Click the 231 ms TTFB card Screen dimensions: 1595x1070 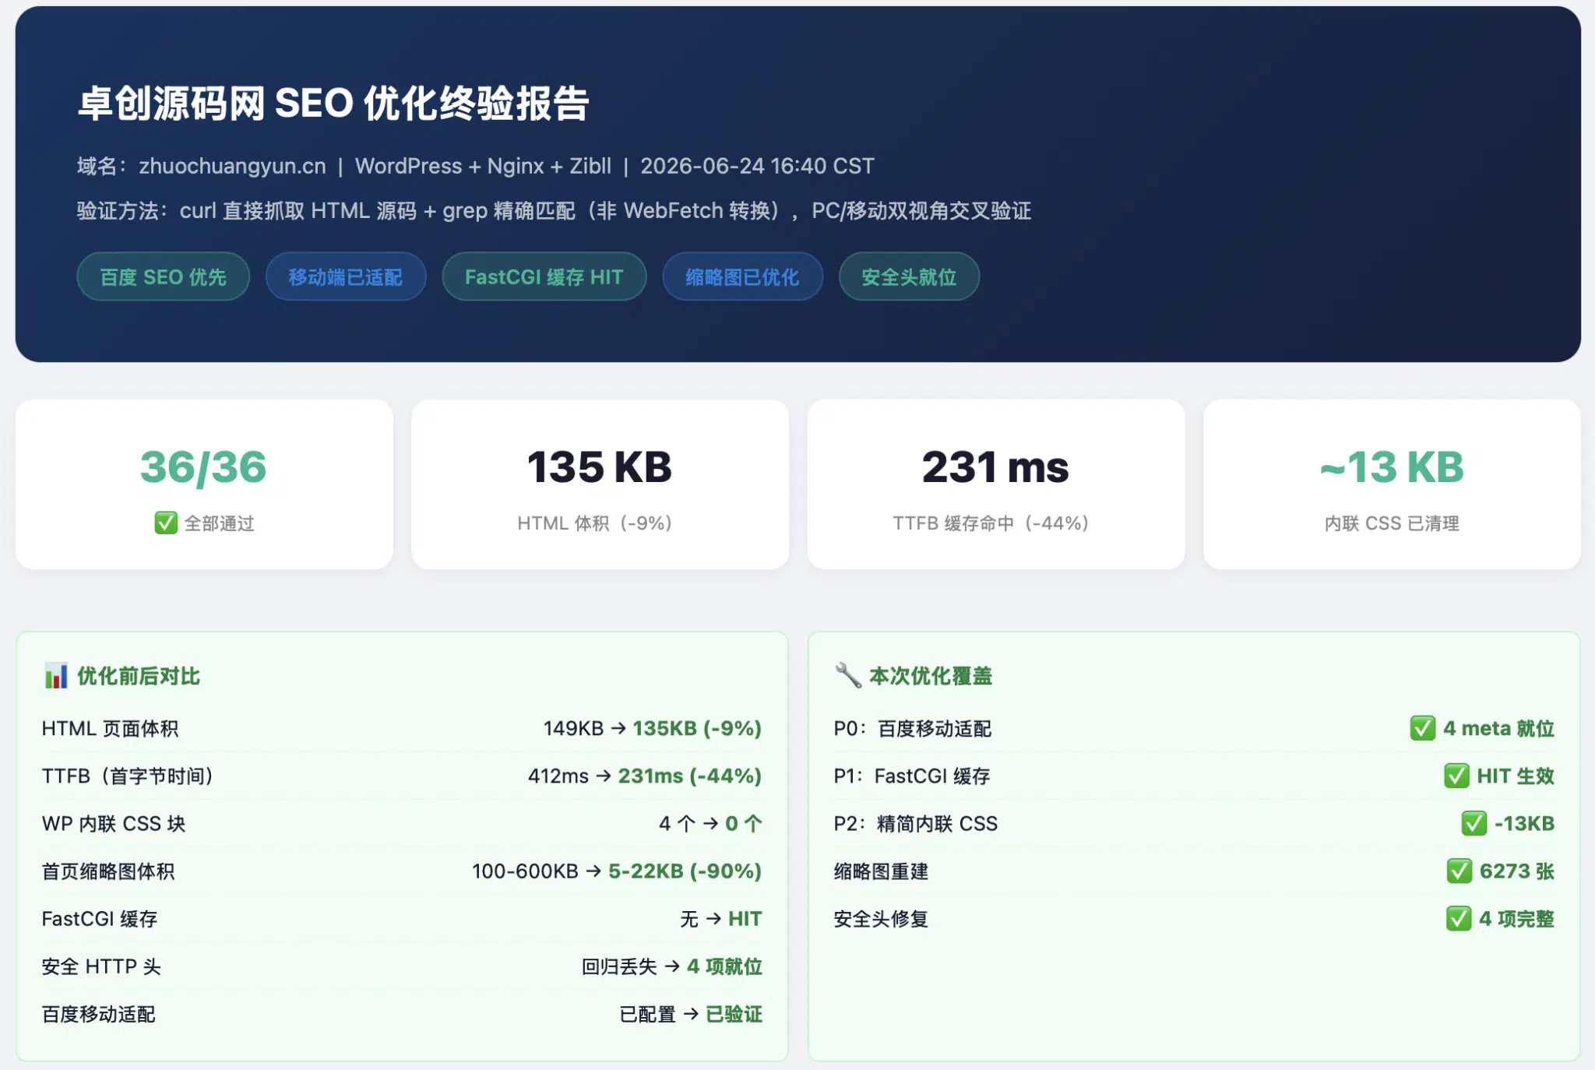[996, 484]
